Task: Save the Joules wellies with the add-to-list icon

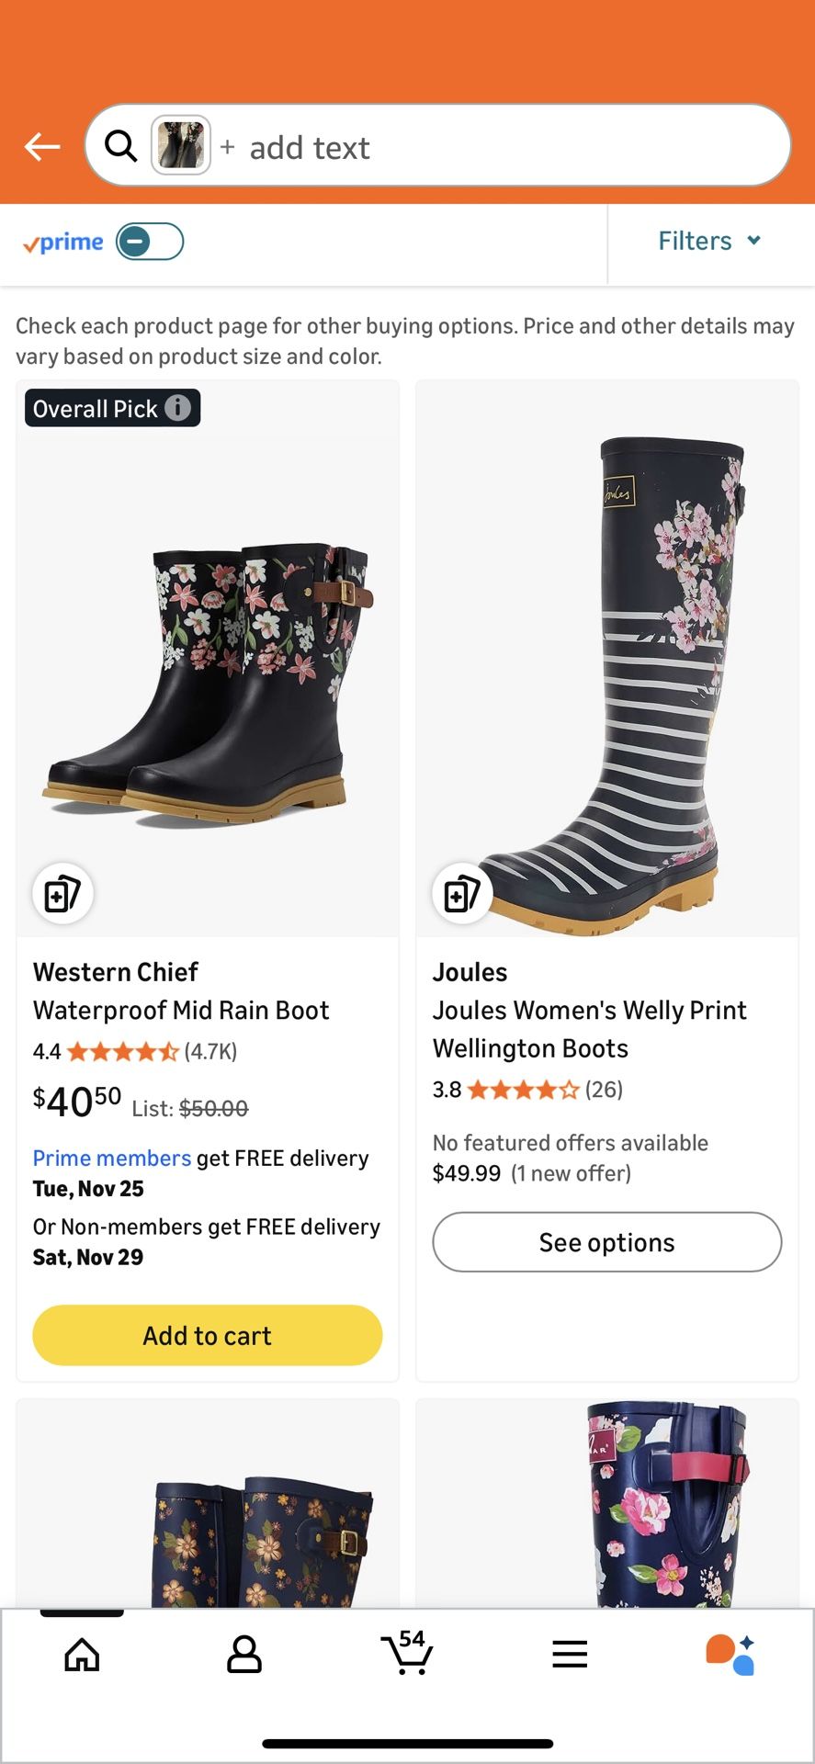Action: coord(460,892)
